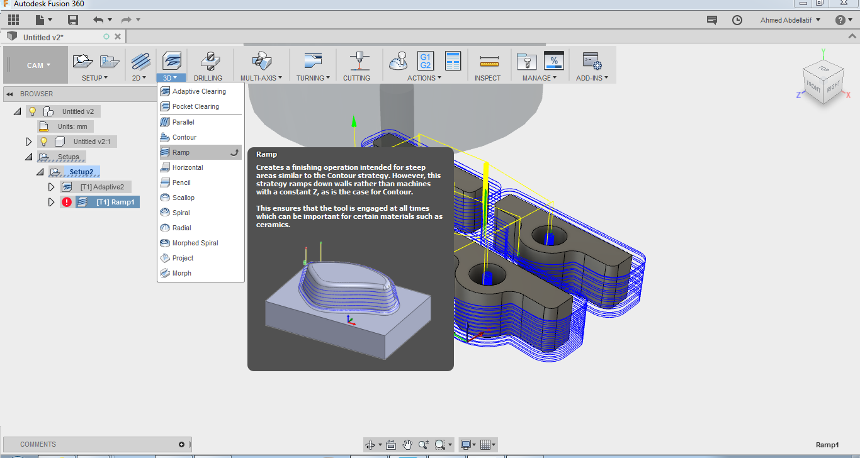Click the Redo arrow

pyautogui.click(x=126, y=20)
